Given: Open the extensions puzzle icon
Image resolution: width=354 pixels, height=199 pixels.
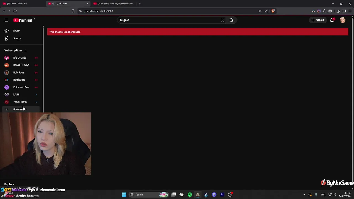Looking at the screenshot, I should [x=324, y=11].
